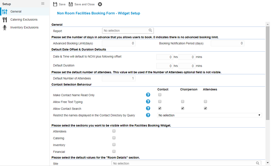
Task: Toggle the Setup sidebar hamburger menu
Action: [43, 4]
